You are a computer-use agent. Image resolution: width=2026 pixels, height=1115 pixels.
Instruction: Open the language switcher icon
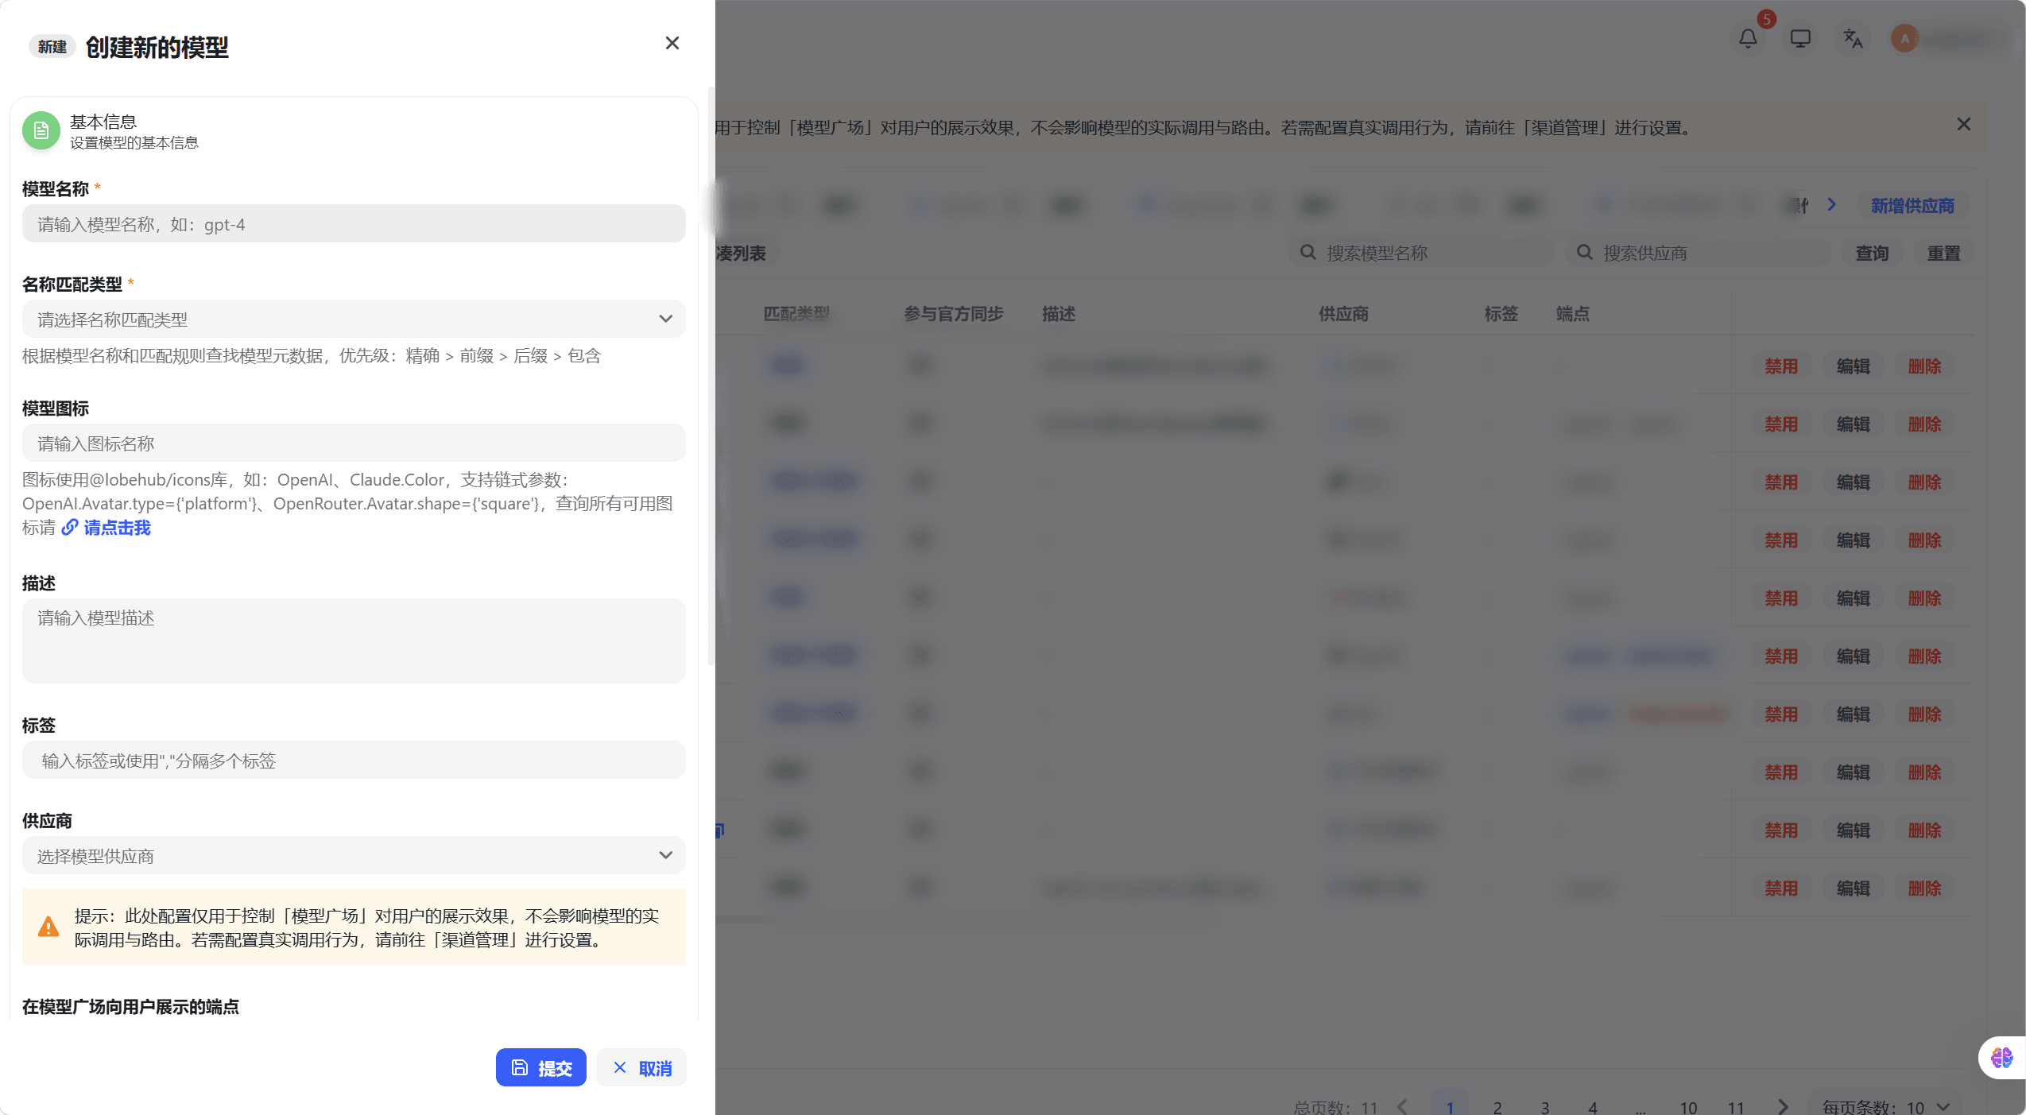1852,37
